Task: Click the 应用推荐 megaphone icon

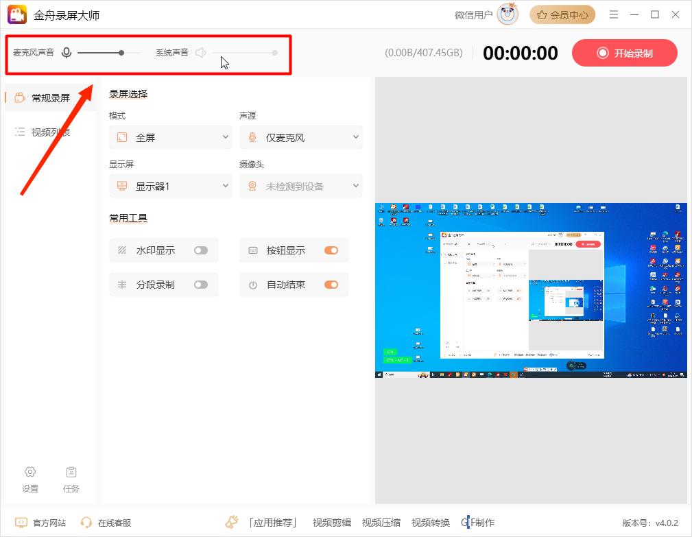Action: pos(231,523)
